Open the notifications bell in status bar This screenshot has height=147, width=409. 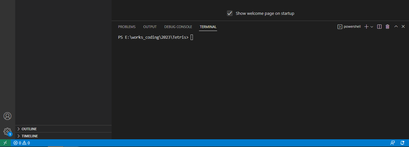[x=403, y=143]
